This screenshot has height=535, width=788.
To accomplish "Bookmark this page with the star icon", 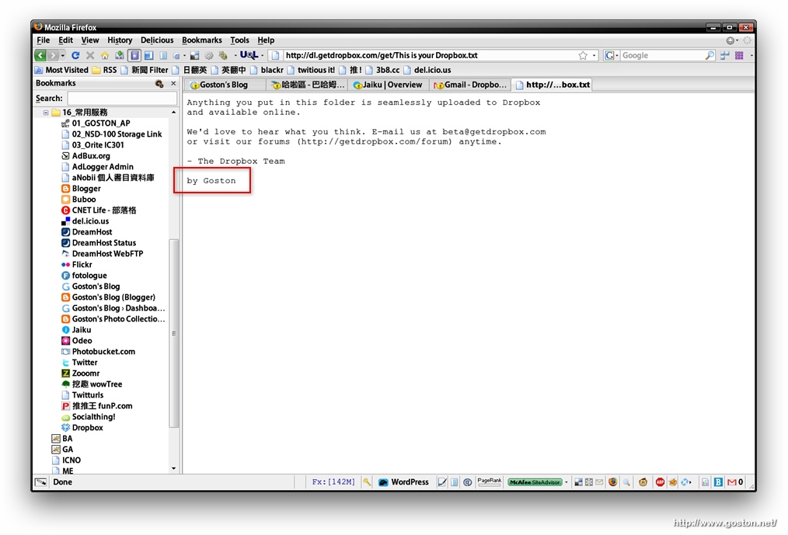I will pyautogui.click(x=583, y=55).
